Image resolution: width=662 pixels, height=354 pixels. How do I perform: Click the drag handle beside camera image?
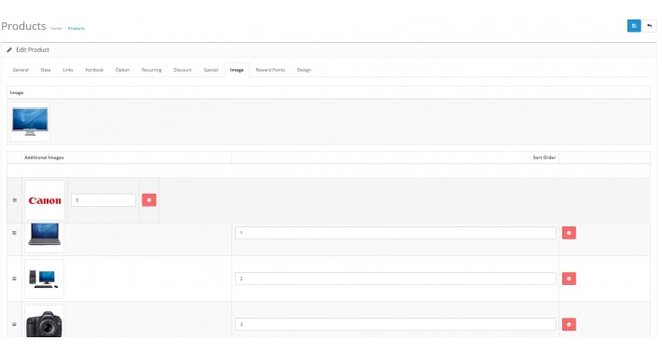[x=14, y=324]
